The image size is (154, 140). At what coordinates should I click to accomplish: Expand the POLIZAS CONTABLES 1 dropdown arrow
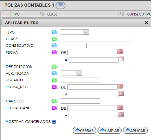60,5
